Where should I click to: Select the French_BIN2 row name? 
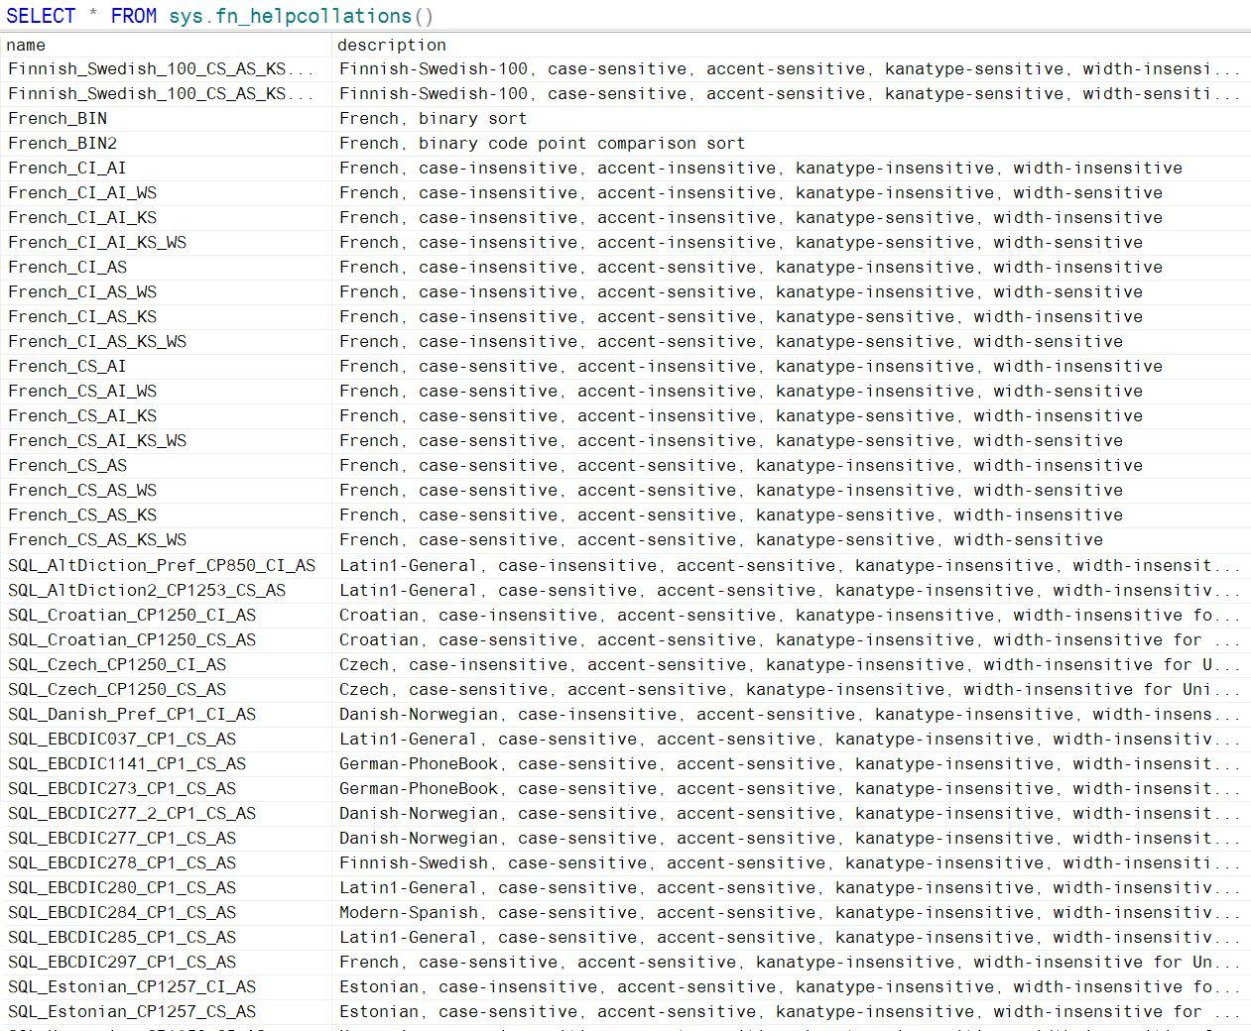[63, 143]
